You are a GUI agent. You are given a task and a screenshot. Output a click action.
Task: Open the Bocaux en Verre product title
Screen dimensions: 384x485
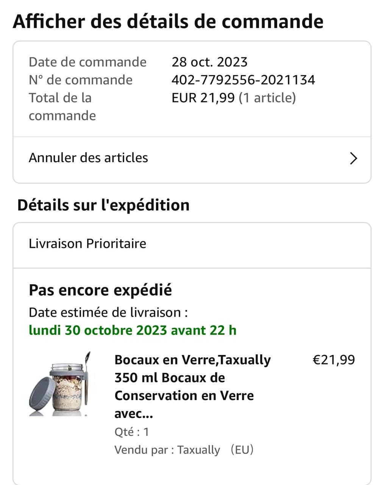pyautogui.click(x=192, y=386)
